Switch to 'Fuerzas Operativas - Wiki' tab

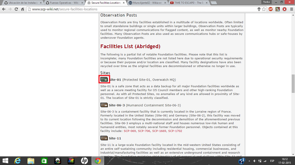click(65, 3)
